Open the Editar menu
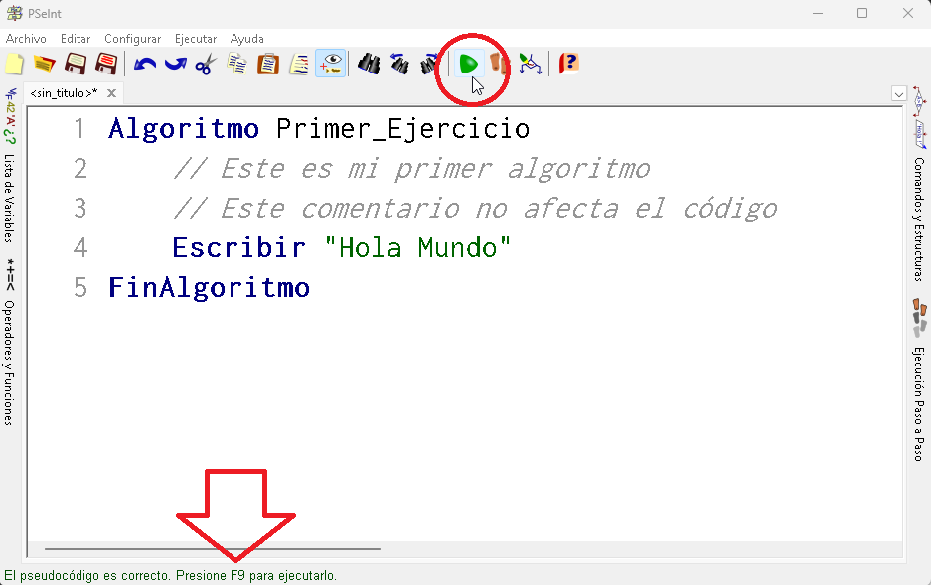The width and height of the screenshot is (931, 585). pyautogui.click(x=76, y=39)
